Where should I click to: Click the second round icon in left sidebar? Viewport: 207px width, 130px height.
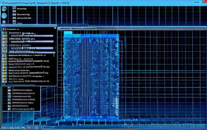point(4,16)
